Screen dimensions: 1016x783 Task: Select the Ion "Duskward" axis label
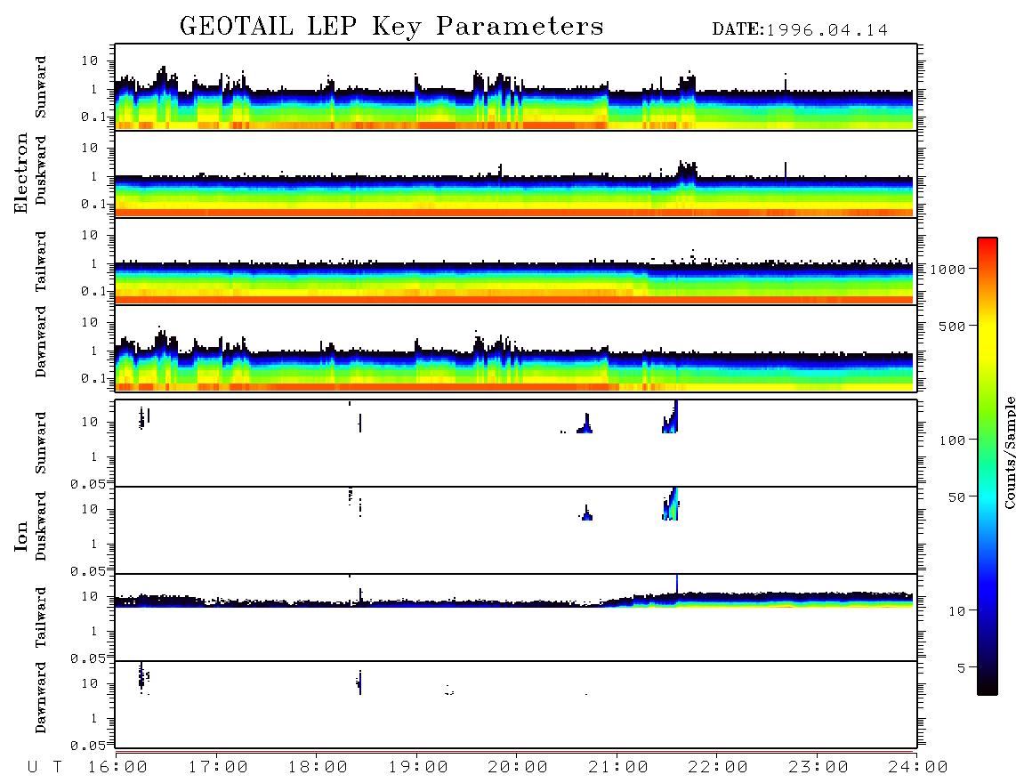tap(41, 527)
